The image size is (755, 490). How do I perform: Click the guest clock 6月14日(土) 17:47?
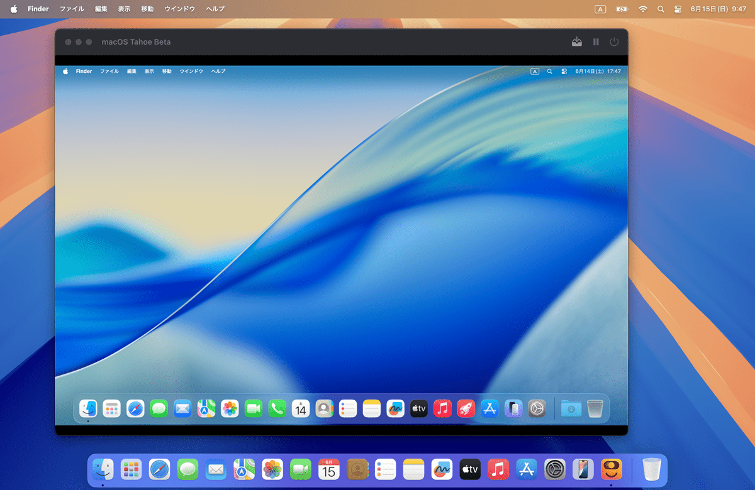click(x=598, y=72)
